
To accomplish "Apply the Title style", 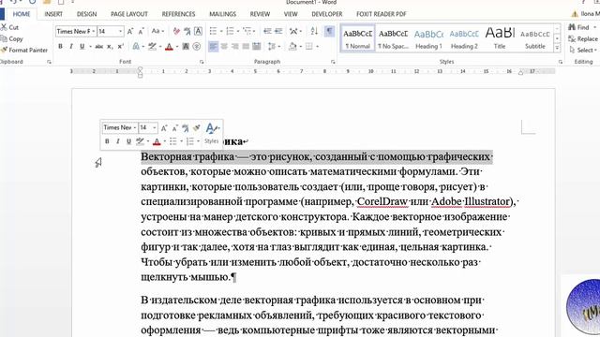I will [x=500, y=38].
